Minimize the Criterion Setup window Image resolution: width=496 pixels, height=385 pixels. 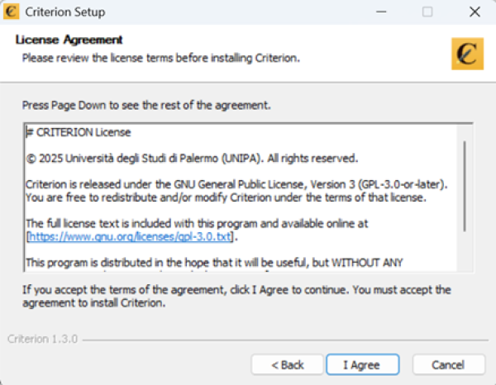pos(380,12)
